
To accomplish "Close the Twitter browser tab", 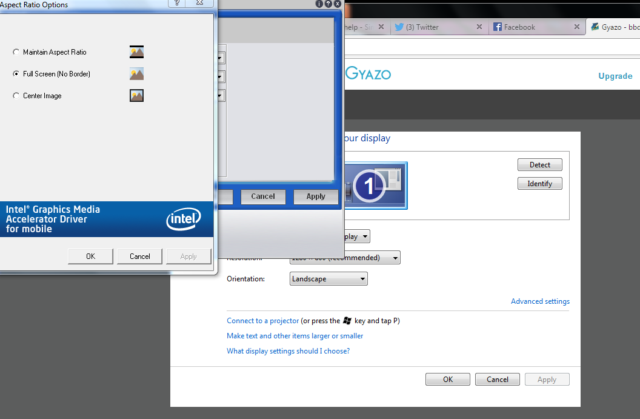I will pyautogui.click(x=479, y=27).
